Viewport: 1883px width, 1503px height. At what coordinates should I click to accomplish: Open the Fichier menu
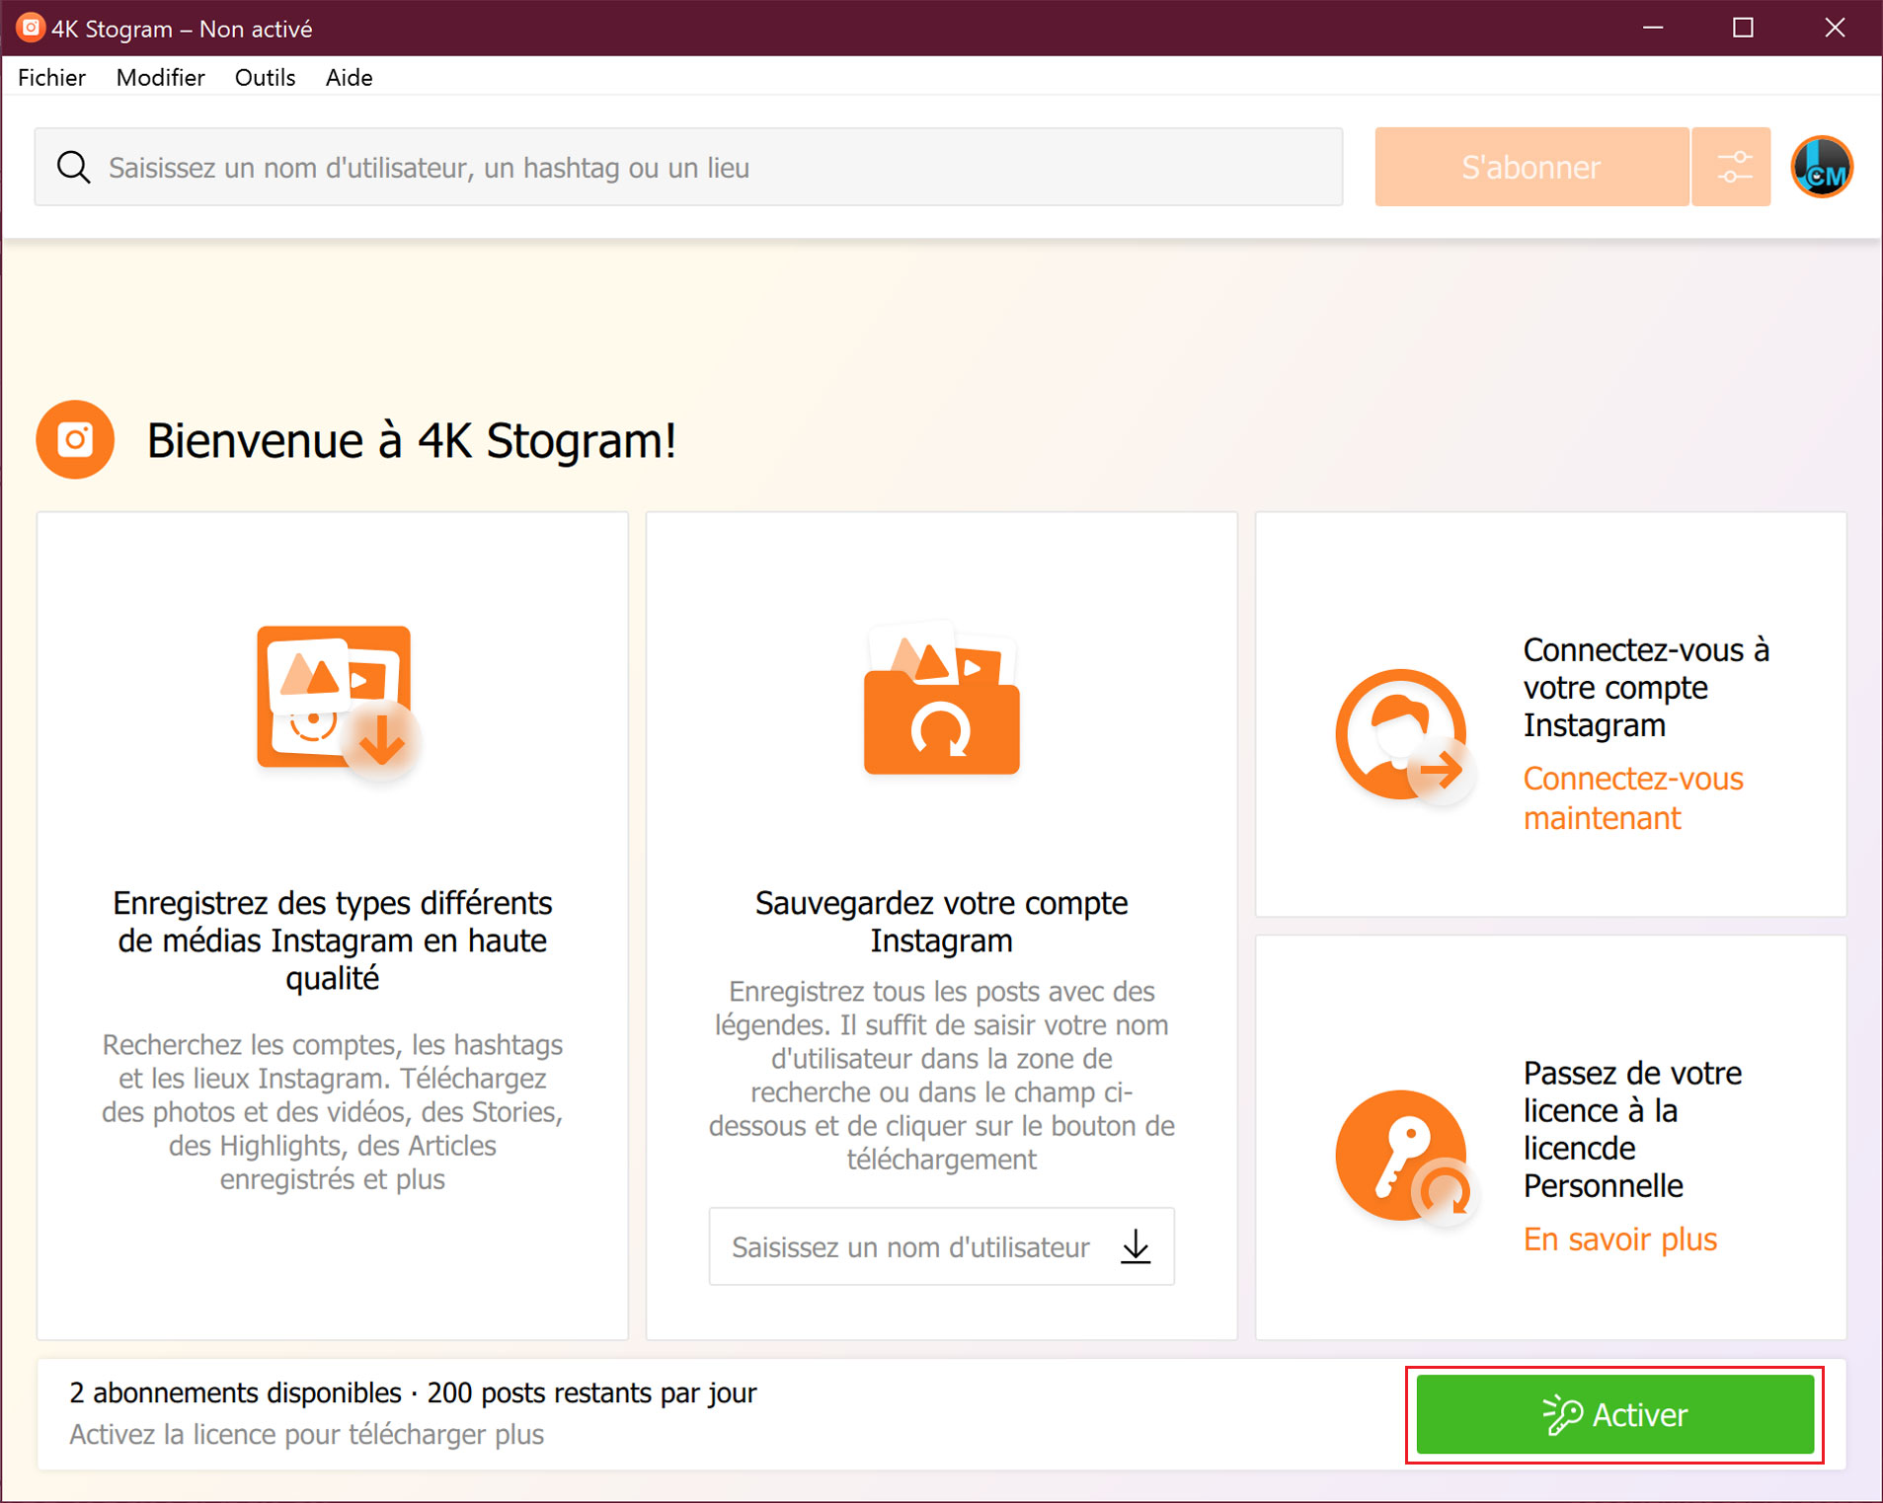point(51,77)
